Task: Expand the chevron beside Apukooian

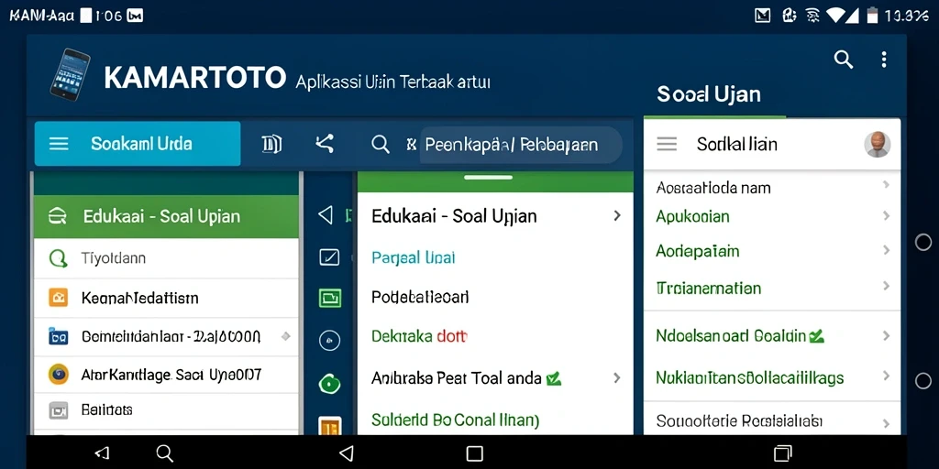Action: click(887, 215)
